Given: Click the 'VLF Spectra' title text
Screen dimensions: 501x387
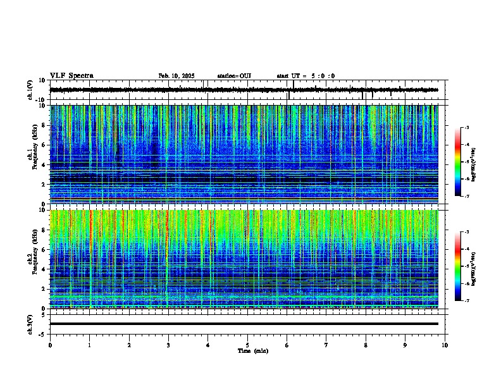Looking at the screenshot, I should click(71, 76).
